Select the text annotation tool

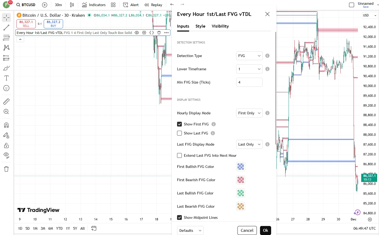pyautogui.click(x=6, y=78)
